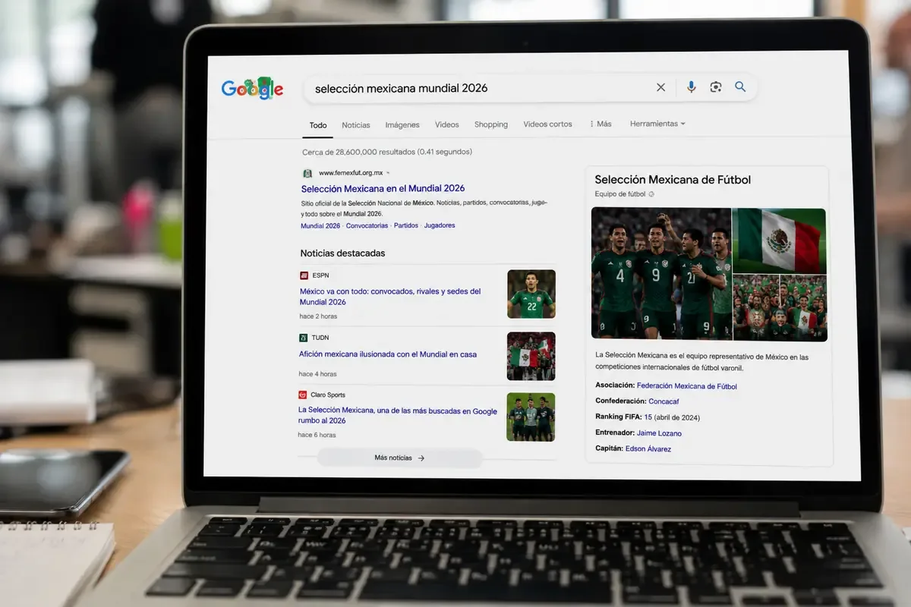Open TUDN headline Afición mexicana ilusionada
Image resolution: width=911 pixels, height=607 pixels.
pyautogui.click(x=388, y=354)
